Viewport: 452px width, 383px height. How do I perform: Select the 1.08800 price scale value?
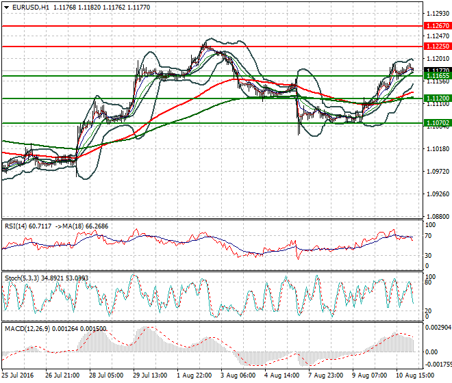pos(438,217)
